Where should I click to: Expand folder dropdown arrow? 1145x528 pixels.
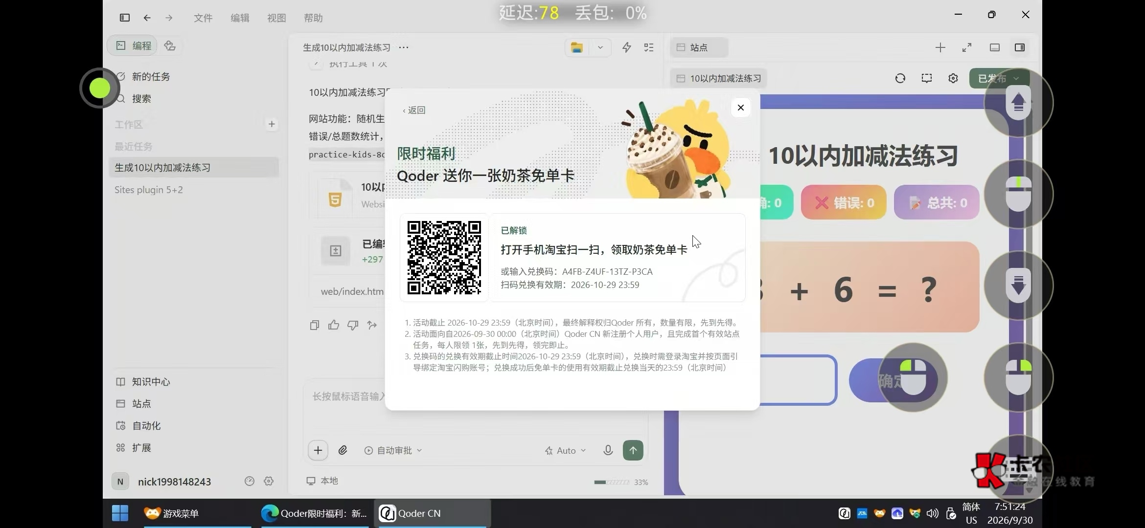600,47
